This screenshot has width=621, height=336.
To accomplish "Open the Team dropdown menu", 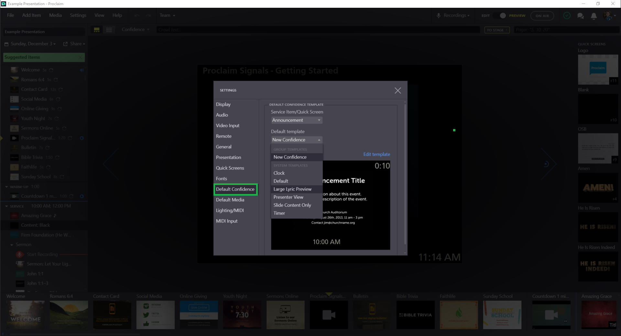I will 167,16.
